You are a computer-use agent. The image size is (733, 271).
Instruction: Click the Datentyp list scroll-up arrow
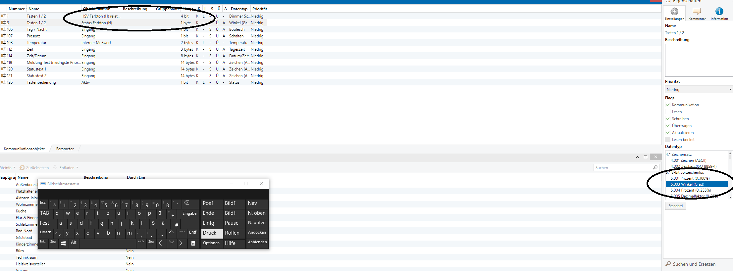click(730, 153)
